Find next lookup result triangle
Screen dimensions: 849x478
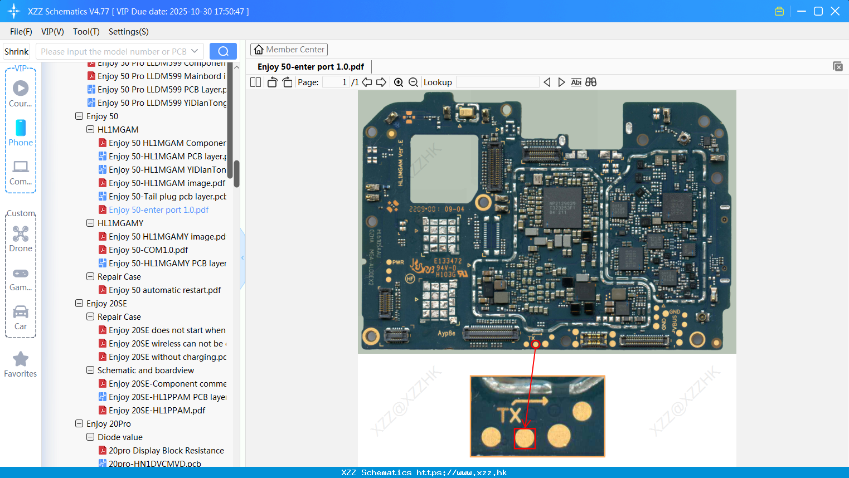(x=561, y=82)
